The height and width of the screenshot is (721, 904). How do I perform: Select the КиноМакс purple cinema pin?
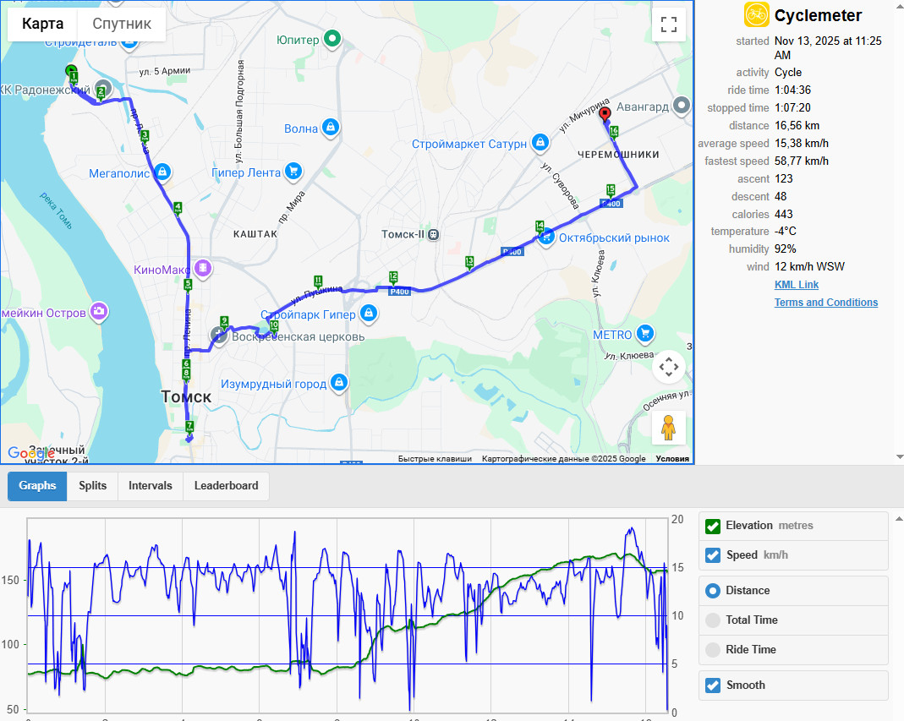202,268
